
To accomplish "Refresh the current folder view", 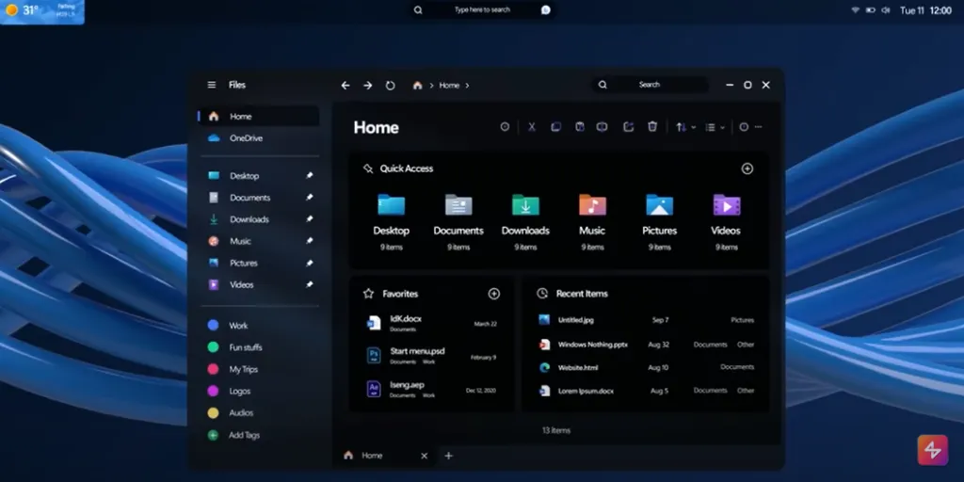I will click(x=391, y=86).
